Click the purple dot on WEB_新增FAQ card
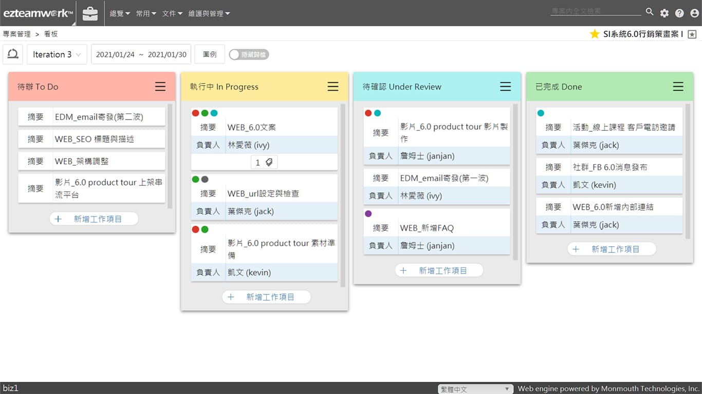 (x=368, y=214)
